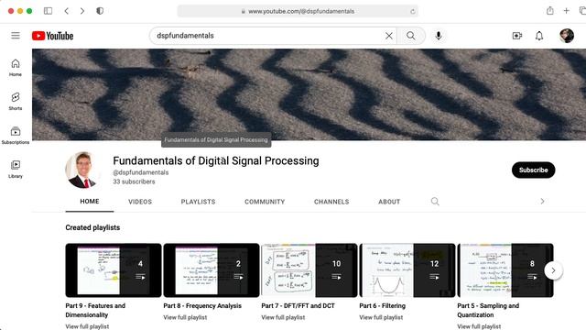Screen dimensions: 586x330
Task: Open Shorts in sidebar
Action: click(x=16, y=102)
